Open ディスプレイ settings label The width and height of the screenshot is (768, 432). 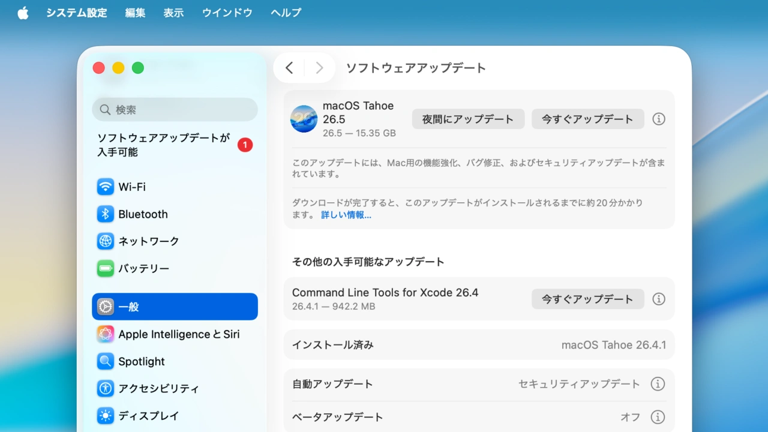click(149, 415)
